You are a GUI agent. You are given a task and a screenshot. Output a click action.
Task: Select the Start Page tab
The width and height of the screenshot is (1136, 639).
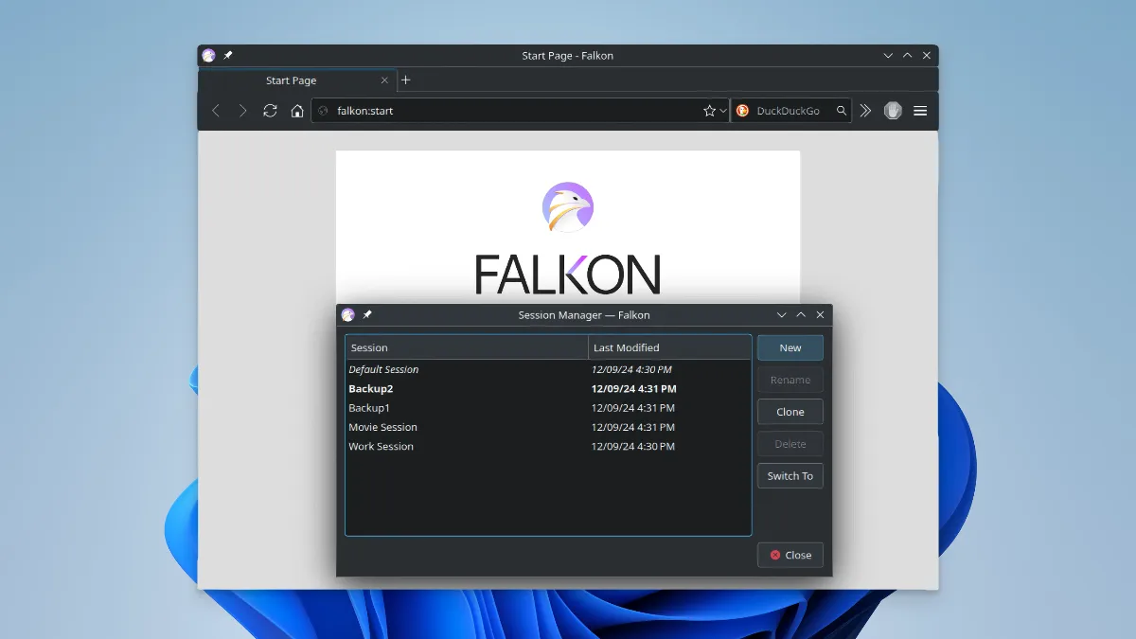click(291, 80)
